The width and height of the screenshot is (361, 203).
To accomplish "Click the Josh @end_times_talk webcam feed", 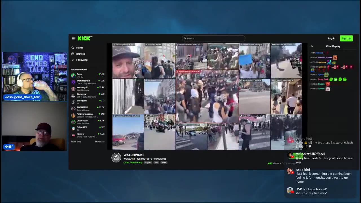I will pos(34,76).
